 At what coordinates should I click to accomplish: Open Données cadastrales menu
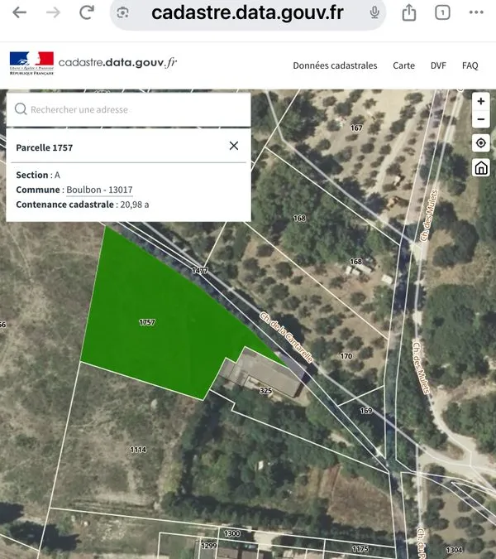coord(335,65)
